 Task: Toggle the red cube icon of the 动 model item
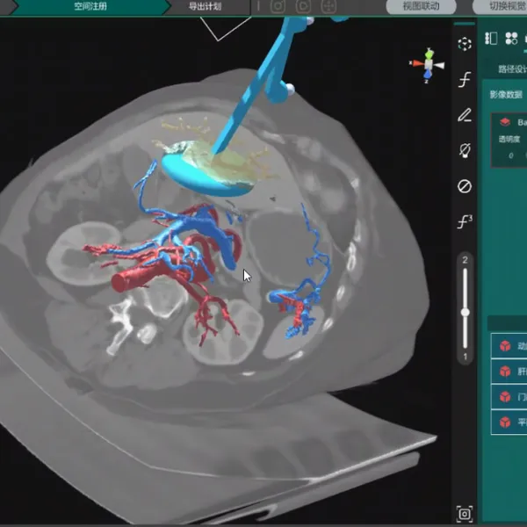pos(505,345)
